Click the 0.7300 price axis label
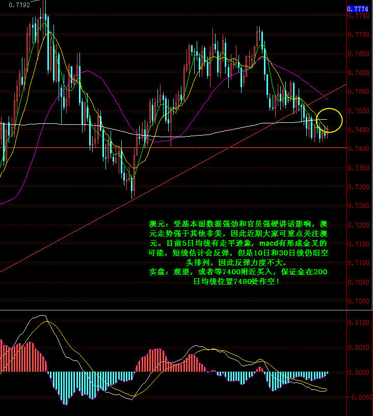This screenshot has height=416, width=373. 359,187
